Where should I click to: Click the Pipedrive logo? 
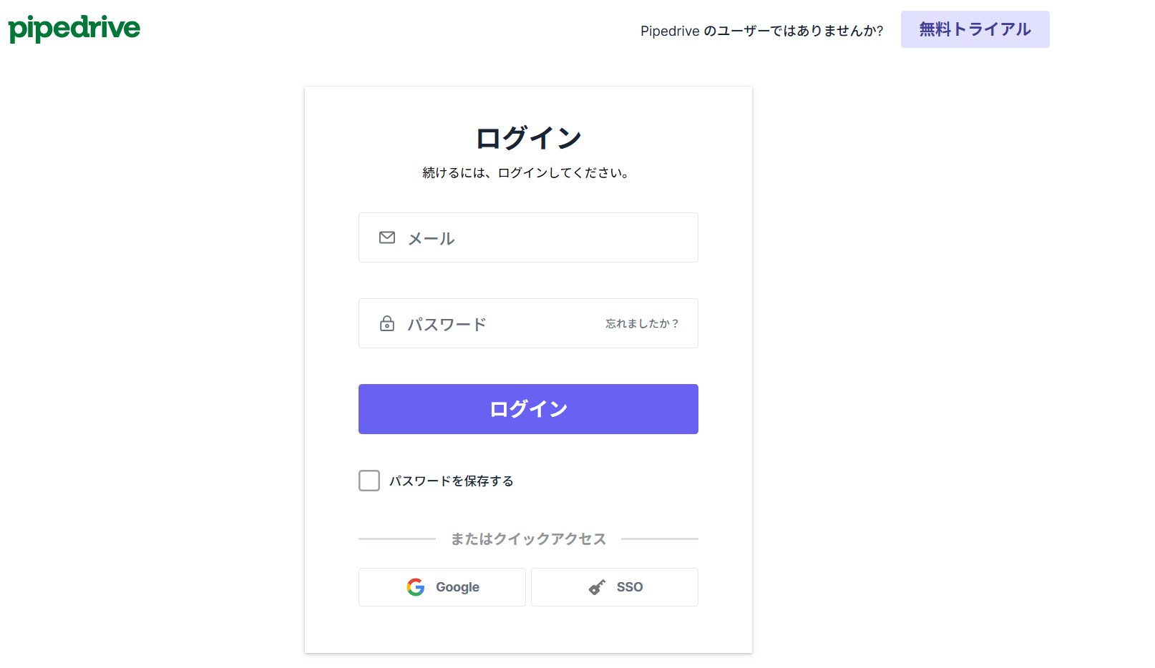point(73,28)
